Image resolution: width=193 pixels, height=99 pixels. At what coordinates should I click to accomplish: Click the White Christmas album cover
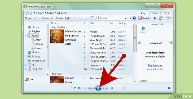pyautogui.click(x=57, y=36)
